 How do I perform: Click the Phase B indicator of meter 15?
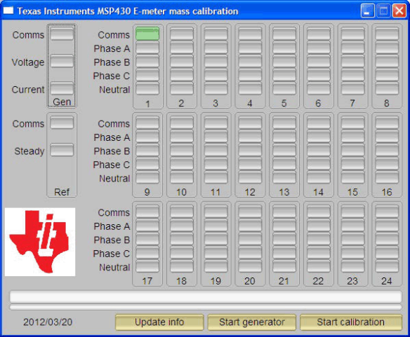tap(352, 150)
